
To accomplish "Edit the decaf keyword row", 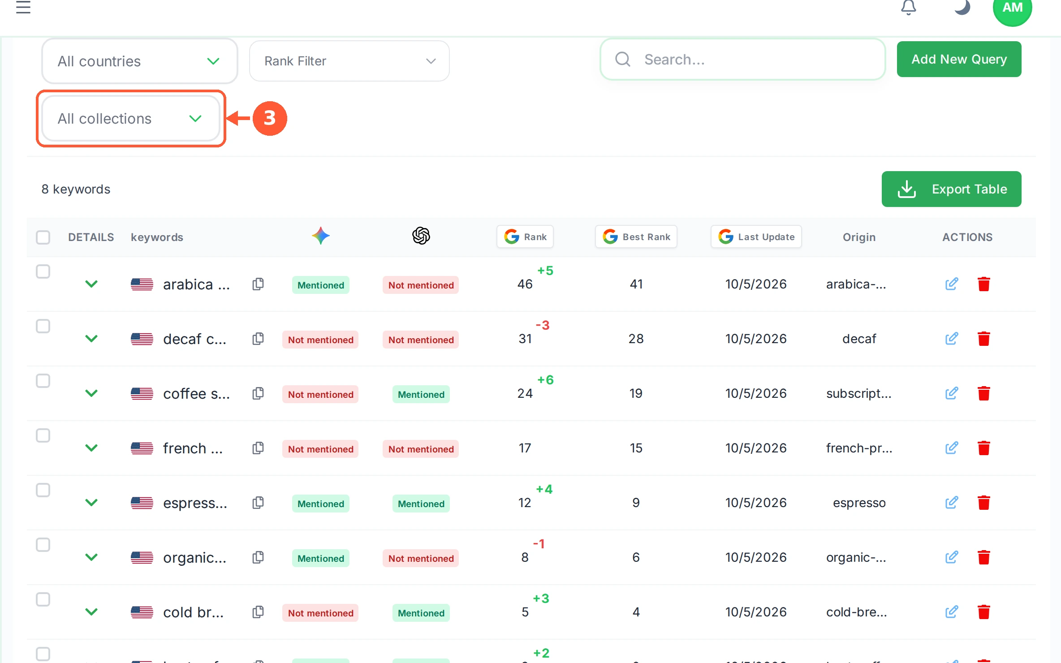I will (x=952, y=339).
